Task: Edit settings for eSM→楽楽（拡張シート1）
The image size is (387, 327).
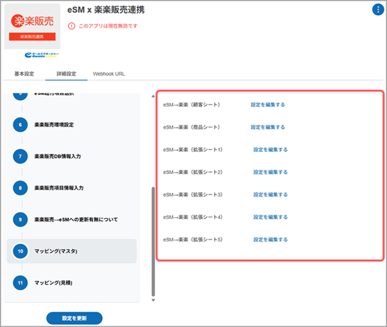Action: (270, 150)
